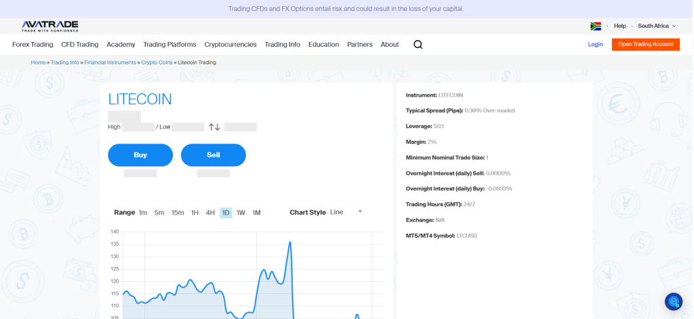Go to Crypto Coins breadcrumb link

pos(157,62)
